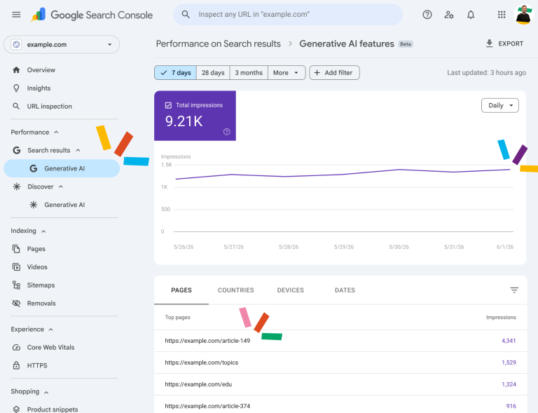Screen dimensions: 538x413
Task: Click the help icon on Total impressions card
Action: [x=226, y=132]
